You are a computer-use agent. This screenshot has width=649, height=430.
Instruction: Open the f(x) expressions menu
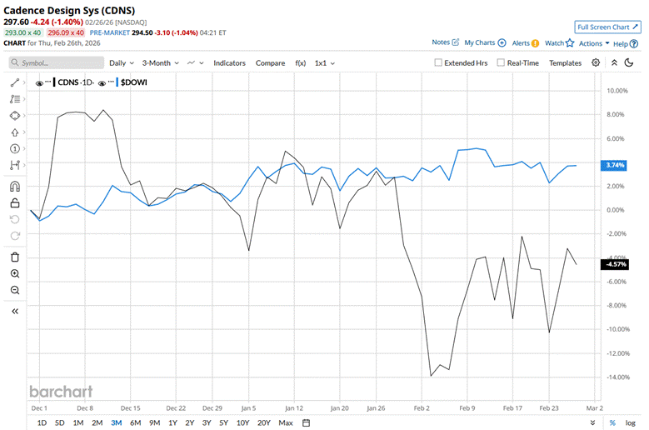301,62
